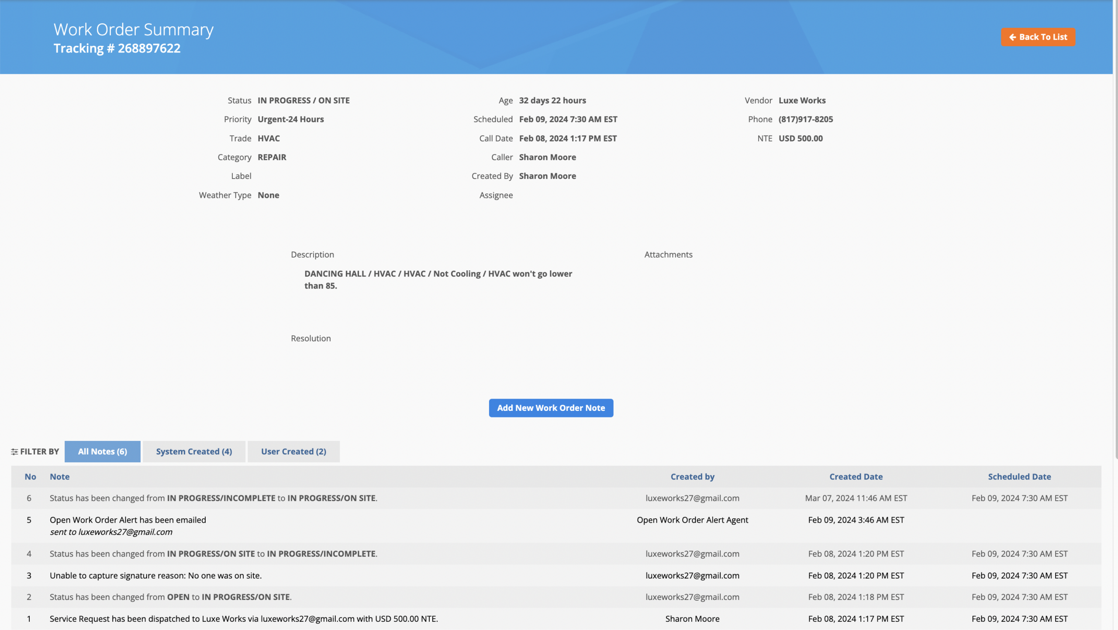Sort by Created by column
The width and height of the screenshot is (1118, 630).
[692, 477]
